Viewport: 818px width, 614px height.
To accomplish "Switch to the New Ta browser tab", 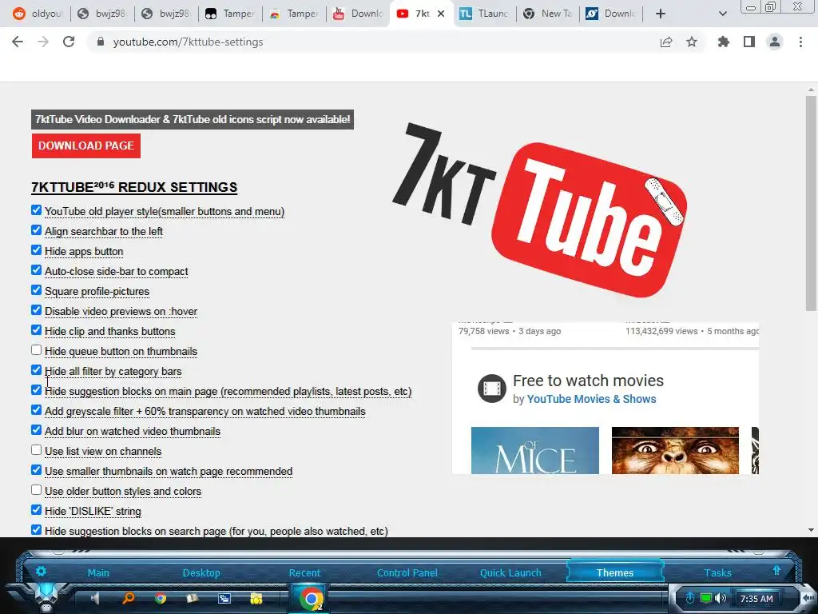I will (548, 14).
